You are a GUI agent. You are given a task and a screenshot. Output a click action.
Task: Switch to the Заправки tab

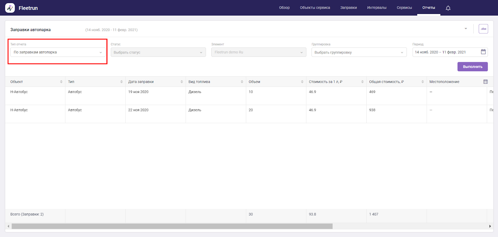pyautogui.click(x=348, y=8)
